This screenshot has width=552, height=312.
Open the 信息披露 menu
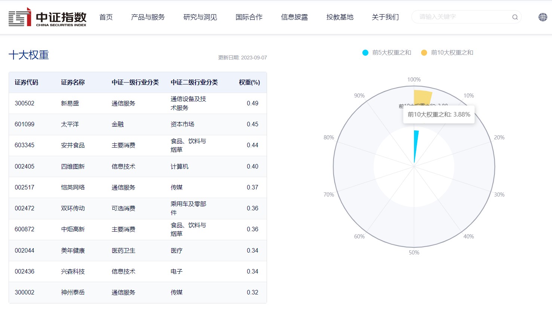[294, 17]
